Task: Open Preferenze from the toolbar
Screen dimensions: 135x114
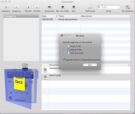Action: point(90,7)
